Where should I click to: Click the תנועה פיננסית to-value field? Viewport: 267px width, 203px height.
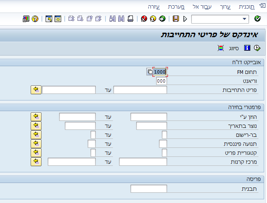point(92,144)
